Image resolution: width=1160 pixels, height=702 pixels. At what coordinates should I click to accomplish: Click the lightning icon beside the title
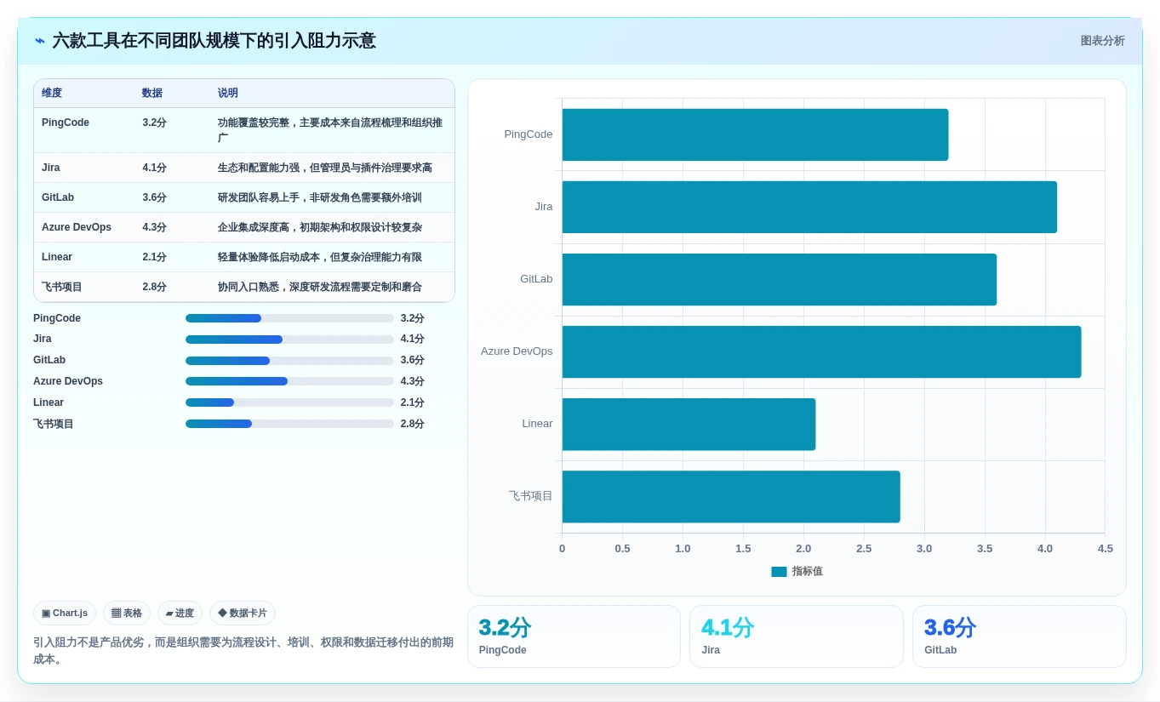coord(40,41)
